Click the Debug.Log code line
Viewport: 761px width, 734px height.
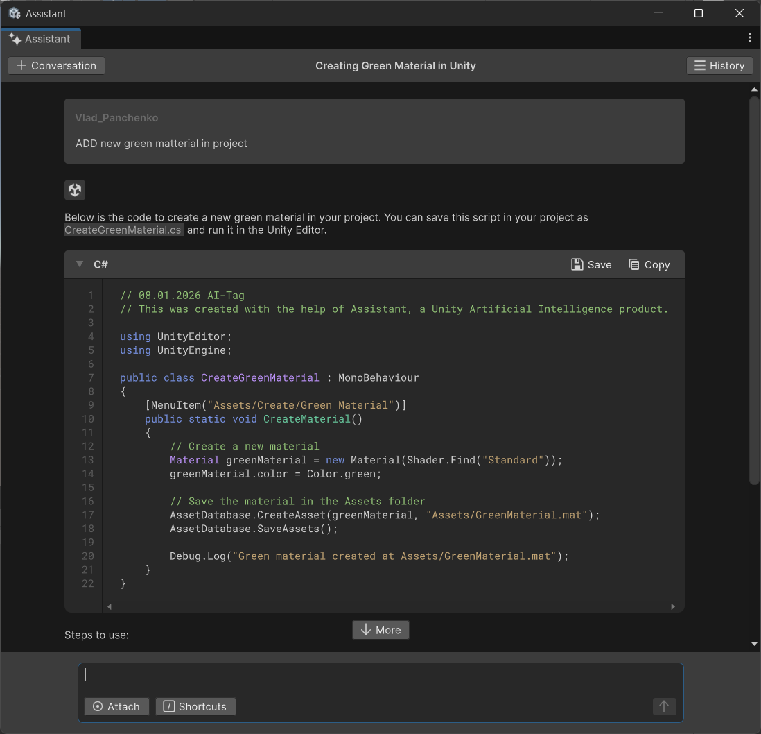(x=369, y=556)
